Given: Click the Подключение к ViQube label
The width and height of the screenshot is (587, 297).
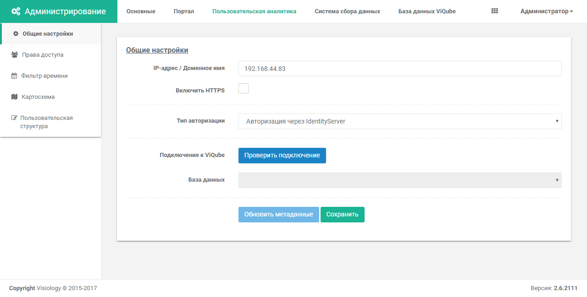Looking at the screenshot, I should pyautogui.click(x=192, y=155).
